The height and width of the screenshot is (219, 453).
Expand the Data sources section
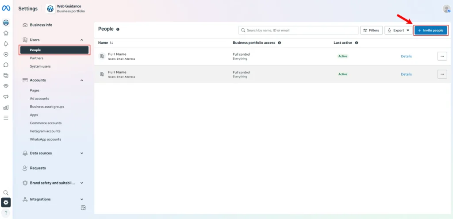pyautogui.click(x=82, y=153)
